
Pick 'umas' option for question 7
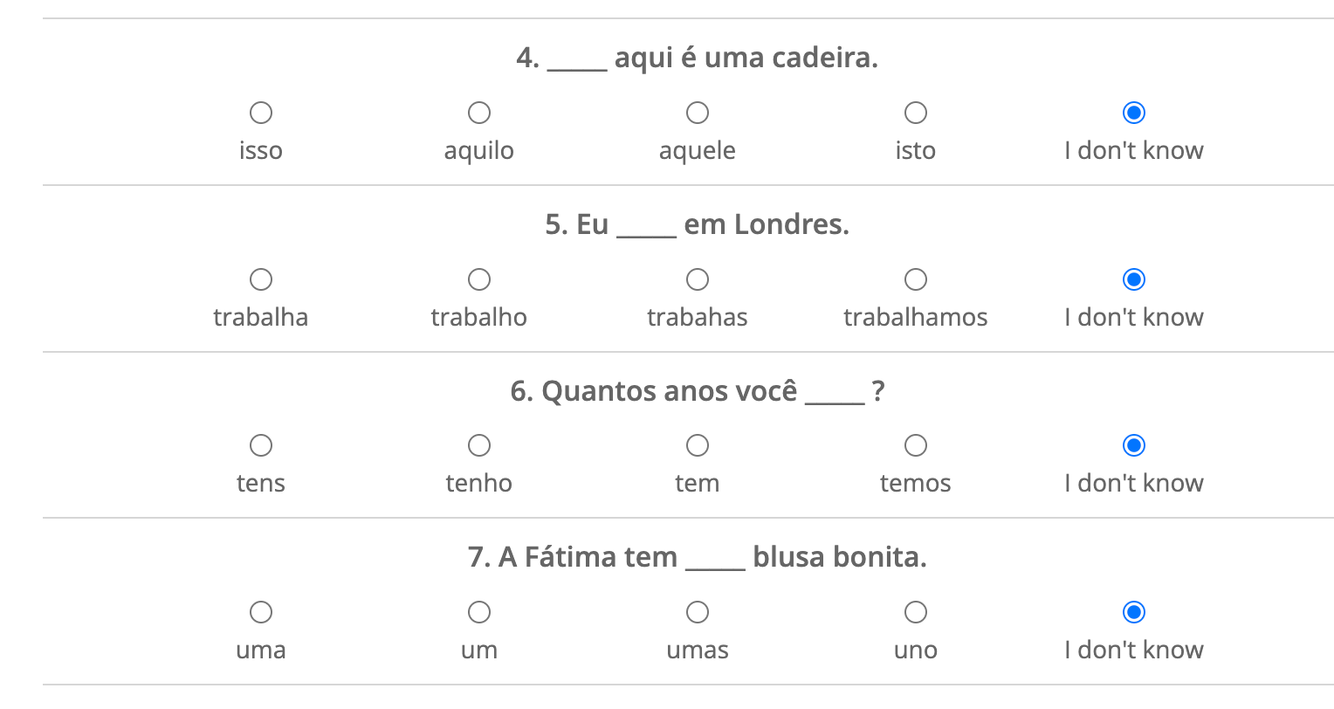click(x=698, y=612)
